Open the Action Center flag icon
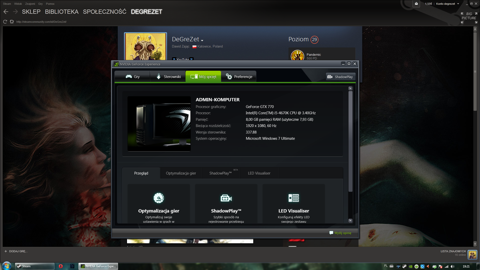The width and height of the screenshot is (480, 270). click(x=440, y=266)
